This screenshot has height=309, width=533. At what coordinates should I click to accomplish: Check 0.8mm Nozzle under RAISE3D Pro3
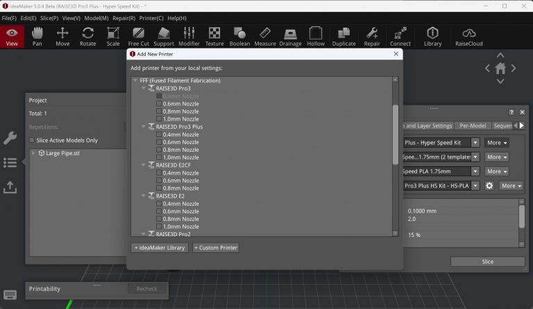coord(159,112)
